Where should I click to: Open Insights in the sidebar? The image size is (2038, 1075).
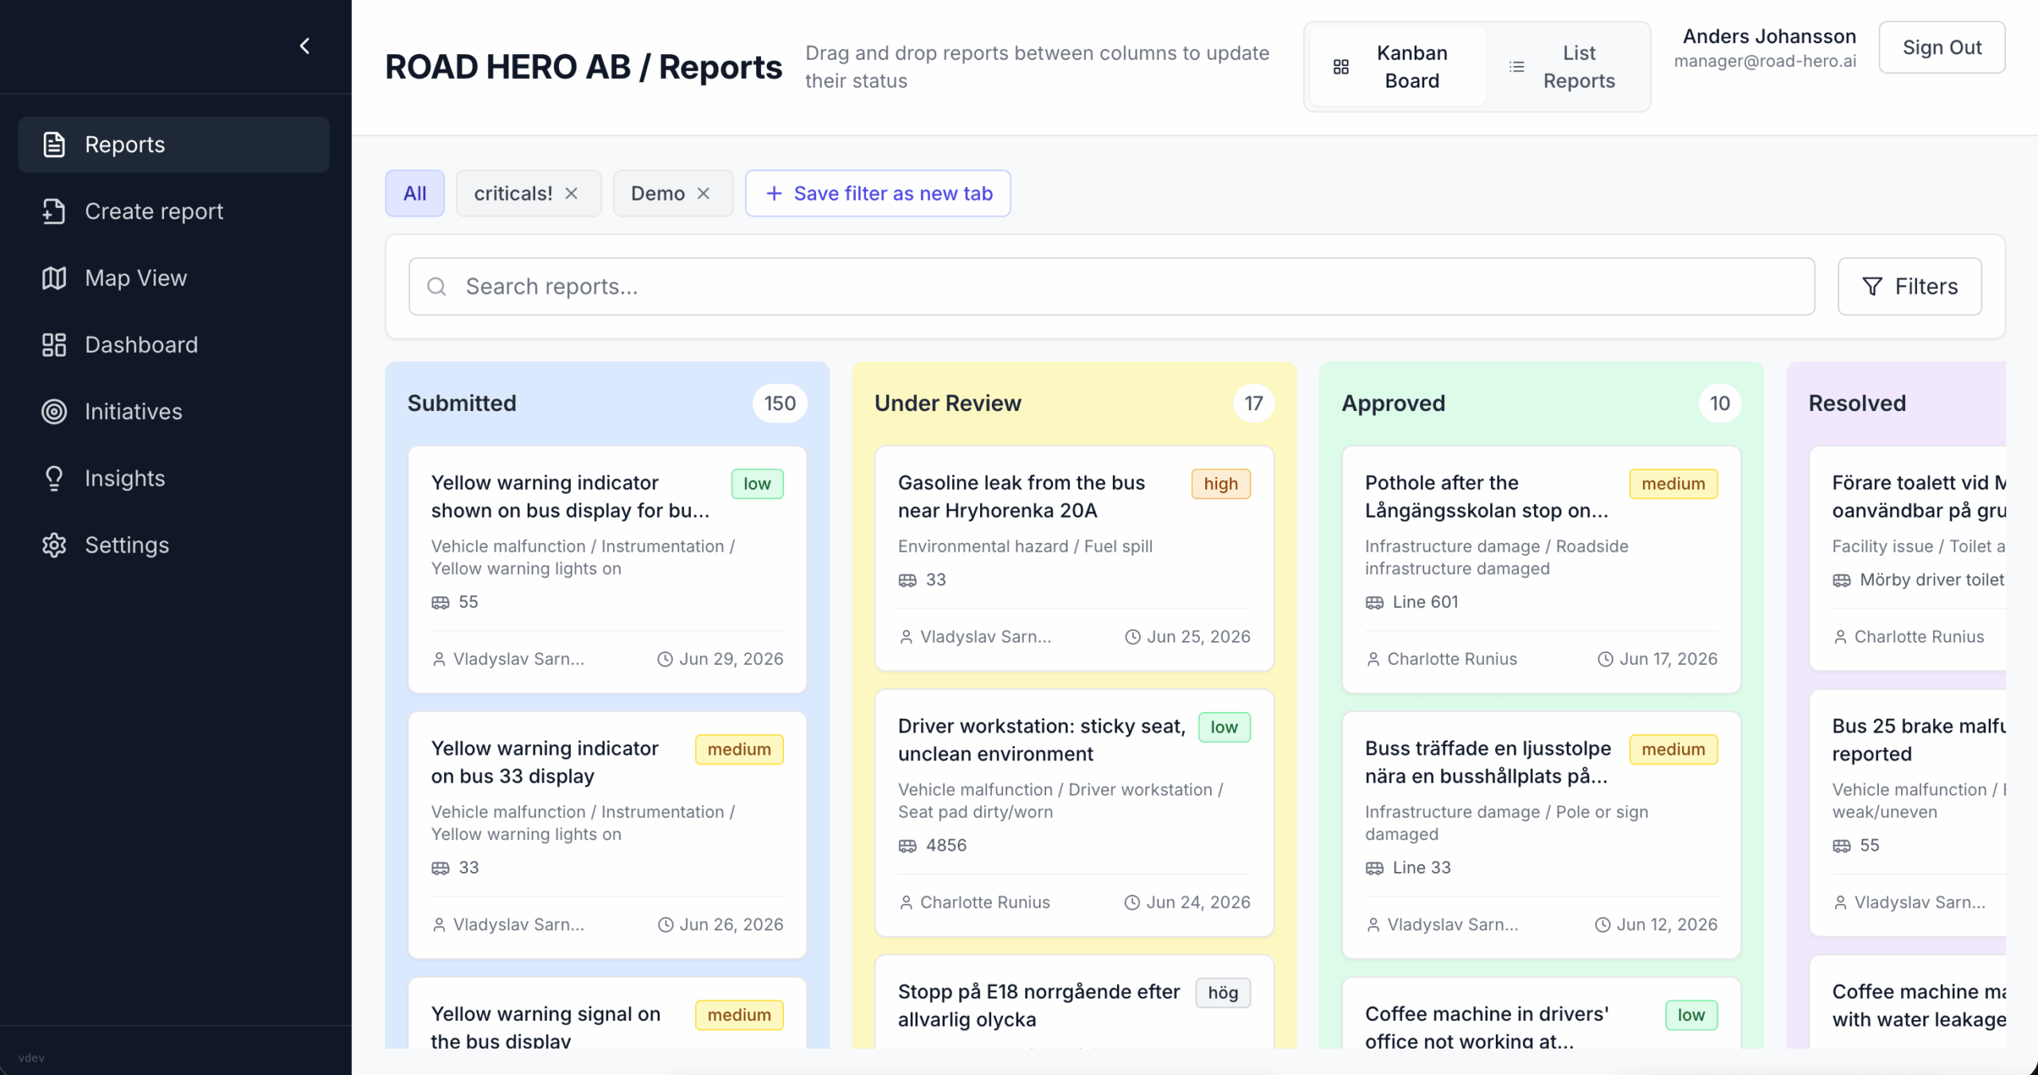(x=174, y=479)
